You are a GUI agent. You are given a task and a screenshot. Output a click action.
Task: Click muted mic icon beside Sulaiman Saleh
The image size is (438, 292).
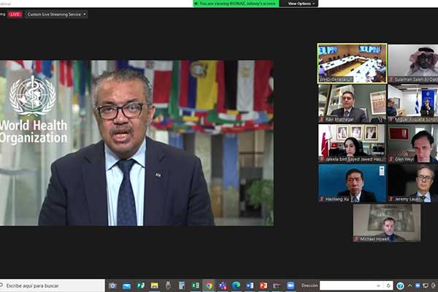click(391, 80)
